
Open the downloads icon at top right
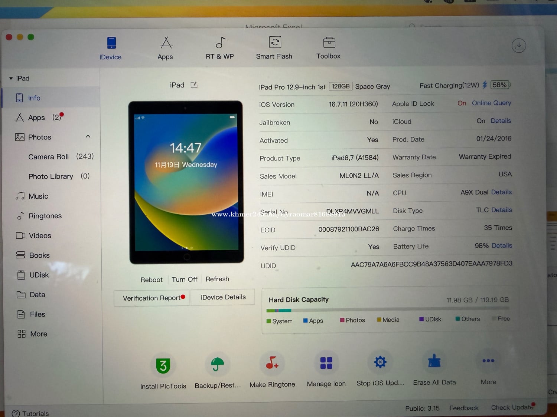(518, 46)
